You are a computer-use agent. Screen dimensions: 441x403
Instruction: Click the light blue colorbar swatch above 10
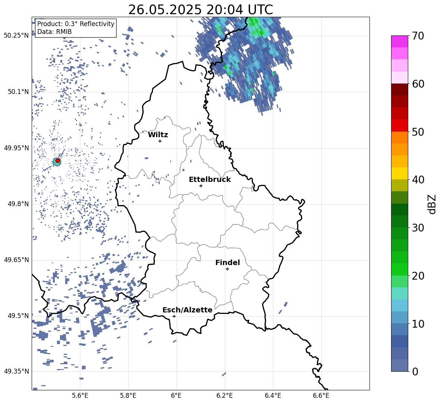coord(400,317)
